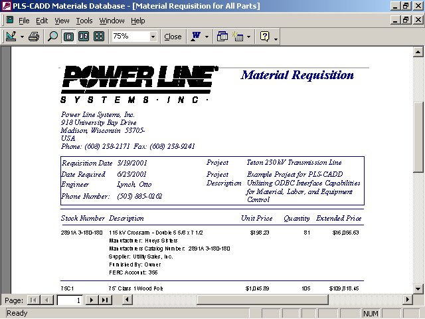The image size is (425, 319).
Task: Click the Help question mark icon
Action: pos(264,37)
